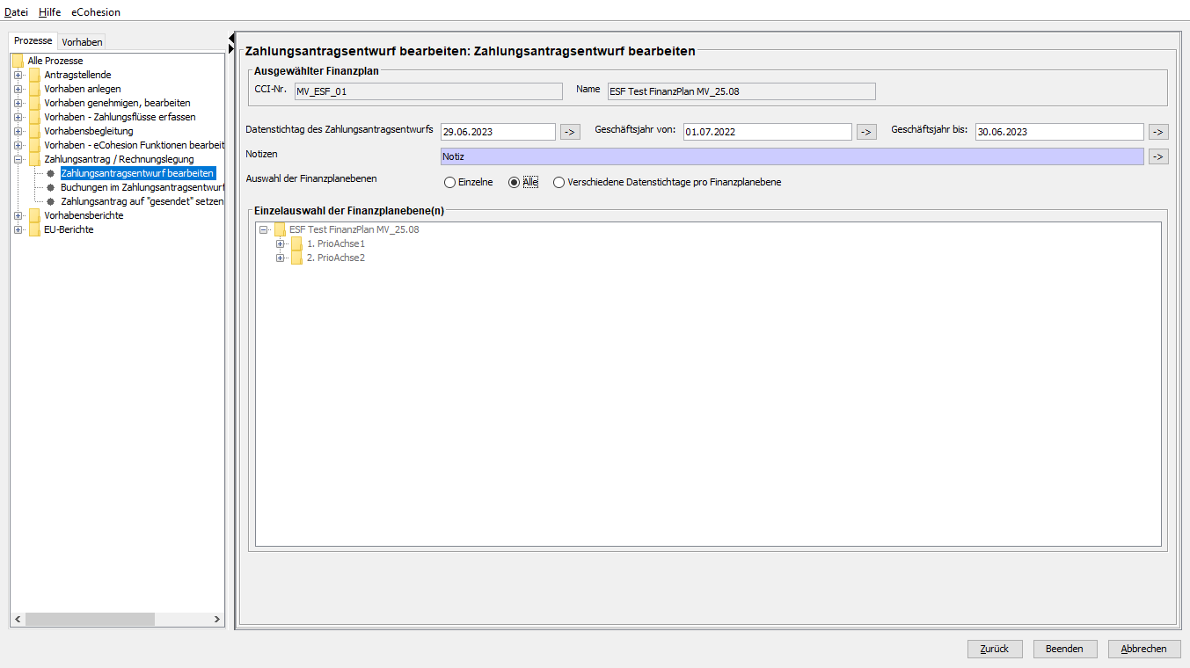Select Verschiedene Datenstichtage pro Finanzplanebene option
This screenshot has width=1190, height=668.
[x=558, y=183]
